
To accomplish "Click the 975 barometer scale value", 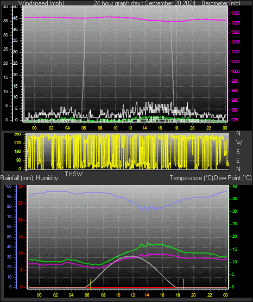I will [x=235, y=120].
